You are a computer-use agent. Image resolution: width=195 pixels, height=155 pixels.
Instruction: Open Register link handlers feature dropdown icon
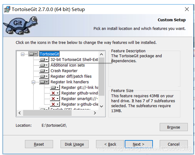[x=44, y=82]
